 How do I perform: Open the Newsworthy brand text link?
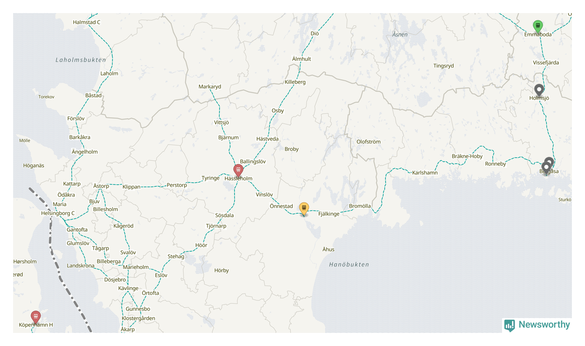544,325
